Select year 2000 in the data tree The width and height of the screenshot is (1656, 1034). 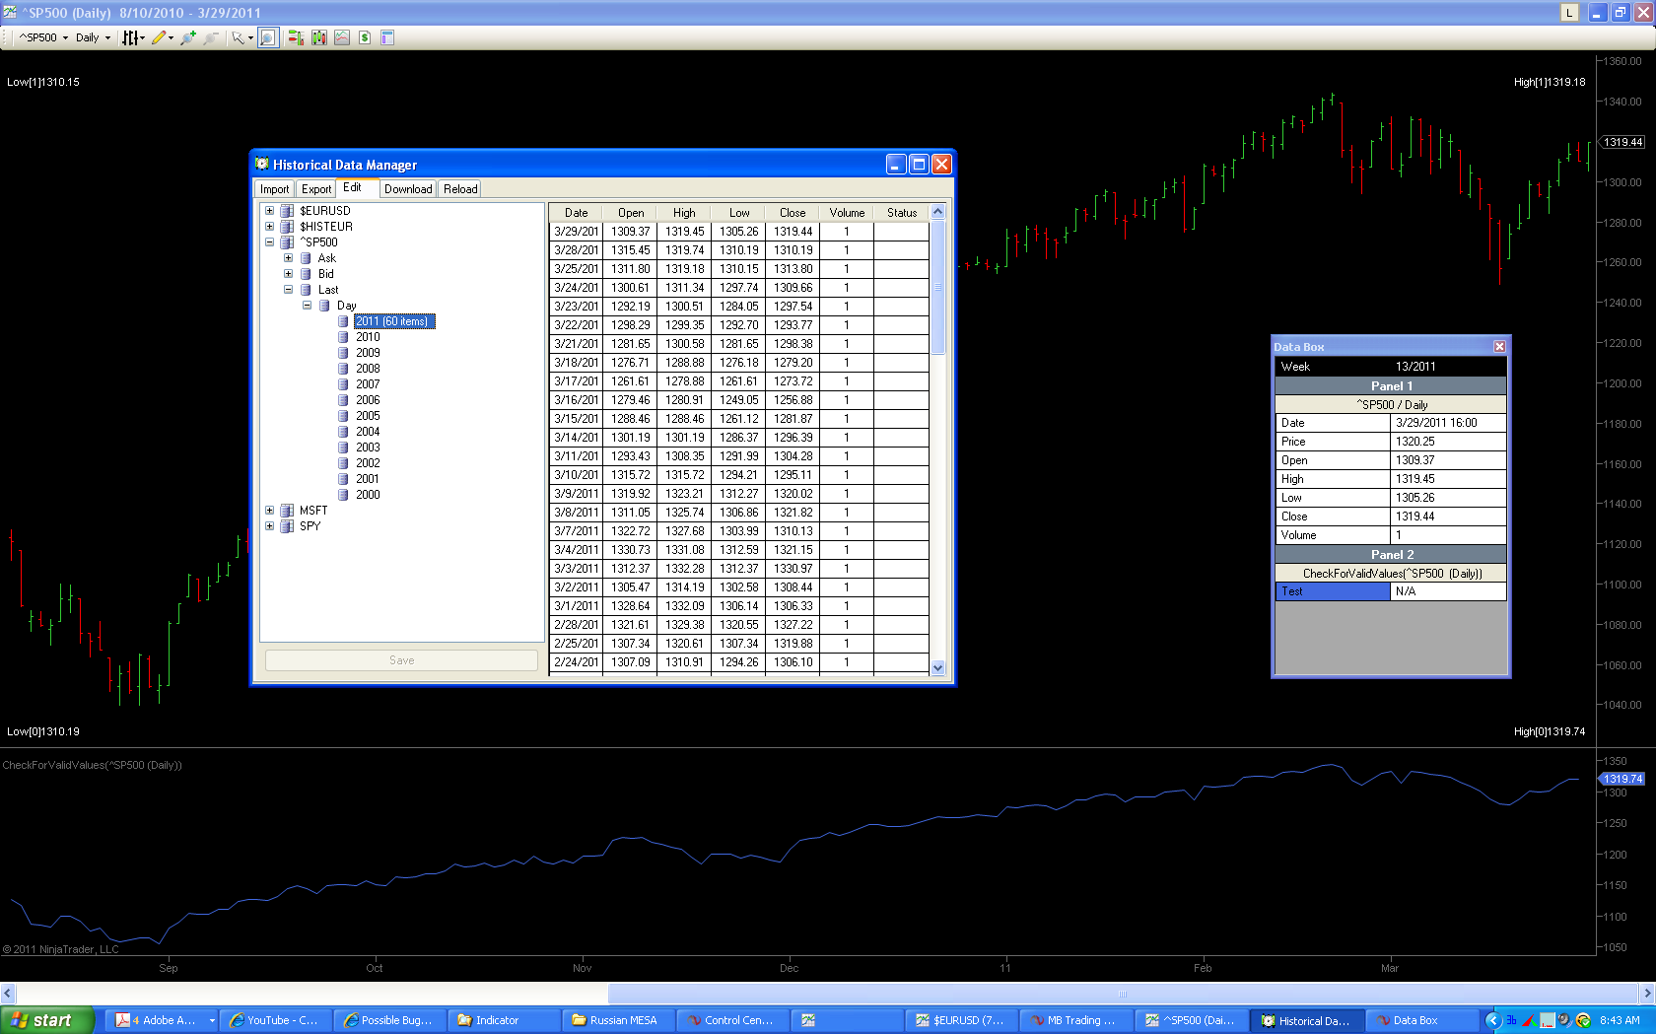tap(368, 495)
